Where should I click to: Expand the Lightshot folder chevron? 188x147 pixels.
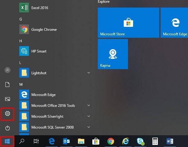89,73
